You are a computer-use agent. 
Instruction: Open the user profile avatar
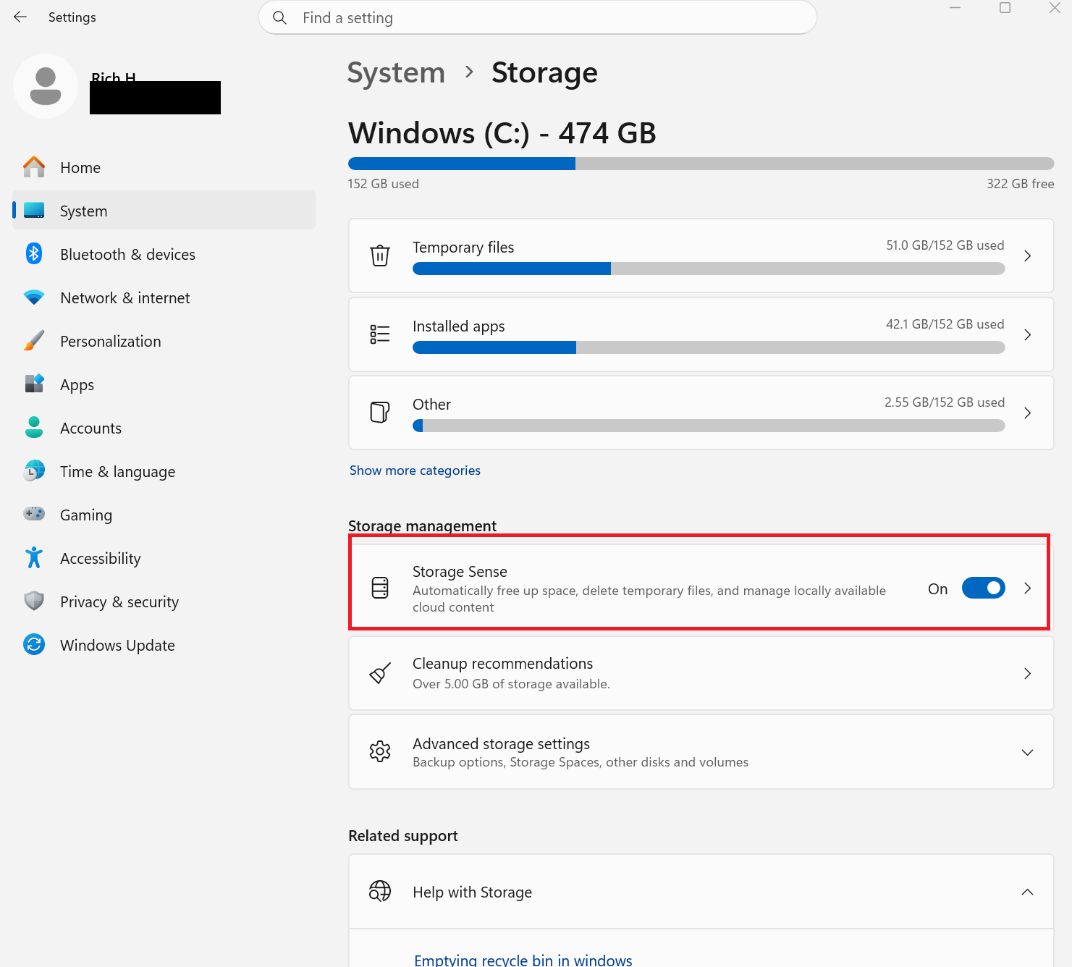(x=46, y=86)
